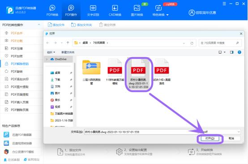The width and height of the screenshot is (248, 164).
Task: Click the folder search box
Action: (x=220, y=43)
